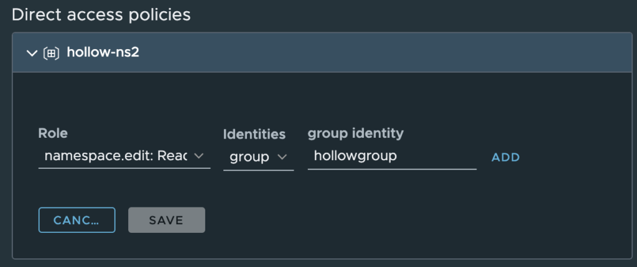Viewport: 637px width, 267px height.
Task: Click the Direct access policies heading
Action: [x=101, y=15]
